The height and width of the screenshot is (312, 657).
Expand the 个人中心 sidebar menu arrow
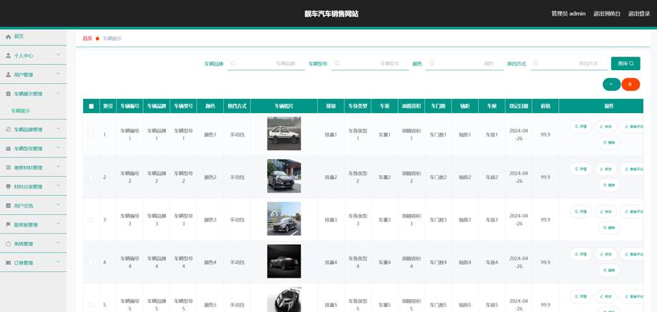click(58, 55)
